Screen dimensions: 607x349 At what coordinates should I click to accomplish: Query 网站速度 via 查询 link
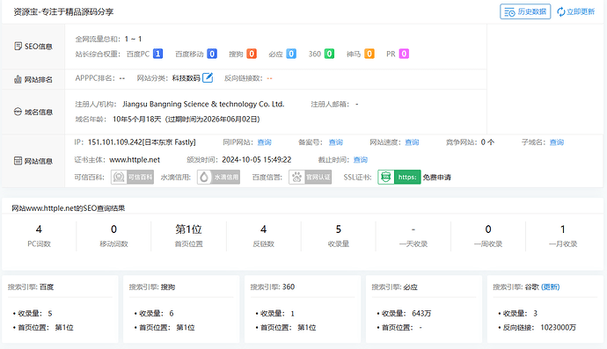(x=412, y=142)
